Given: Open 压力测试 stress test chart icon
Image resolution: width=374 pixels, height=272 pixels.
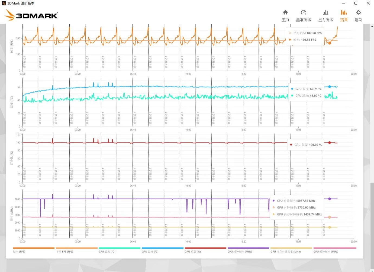Looking at the screenshot, I should coord(325,16).
